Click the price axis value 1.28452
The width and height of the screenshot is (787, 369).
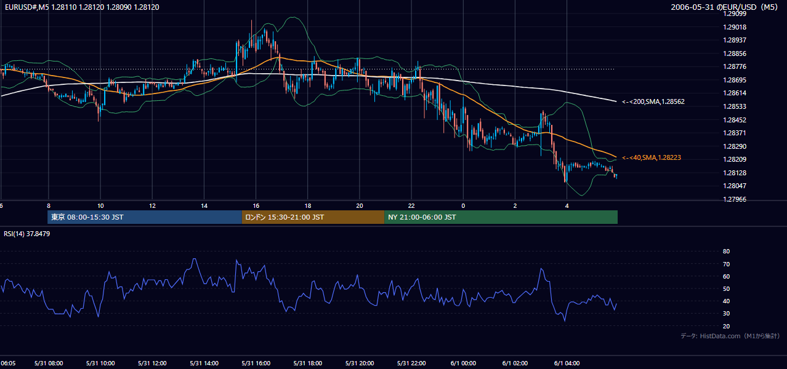point(734,120)
